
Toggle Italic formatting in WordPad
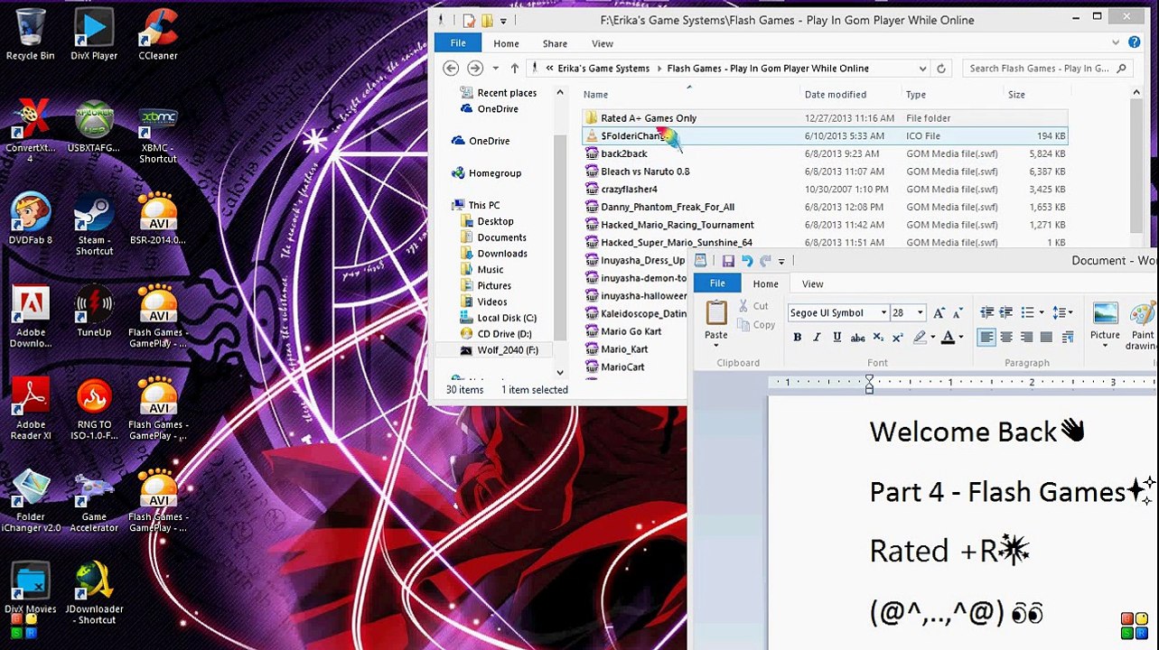pyautogui.click(x=818, y=338)
